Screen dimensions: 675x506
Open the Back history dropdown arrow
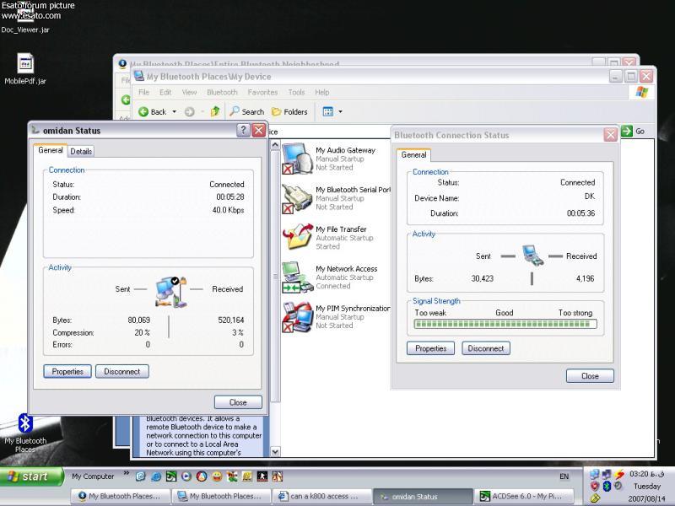(x=175, y=112)
